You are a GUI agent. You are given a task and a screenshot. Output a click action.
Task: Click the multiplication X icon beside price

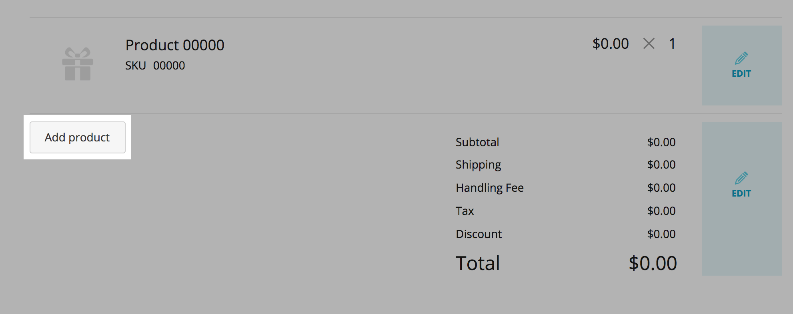coord(649,44)
